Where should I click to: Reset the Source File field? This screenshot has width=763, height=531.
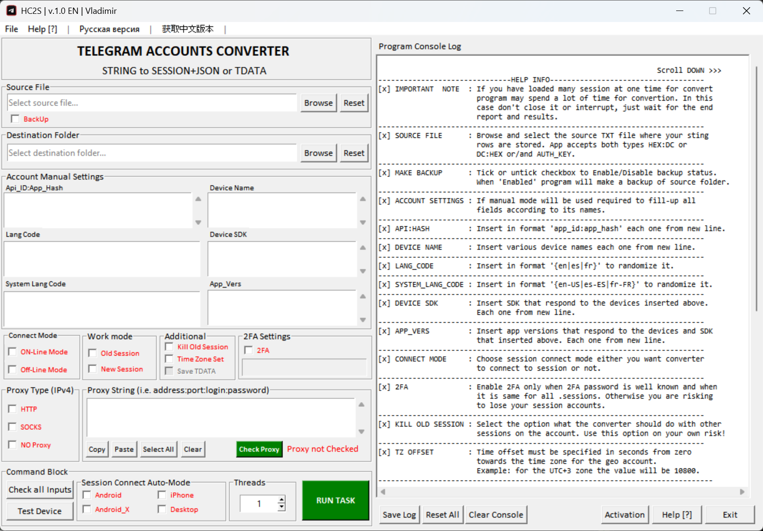(x=354, y=103)
